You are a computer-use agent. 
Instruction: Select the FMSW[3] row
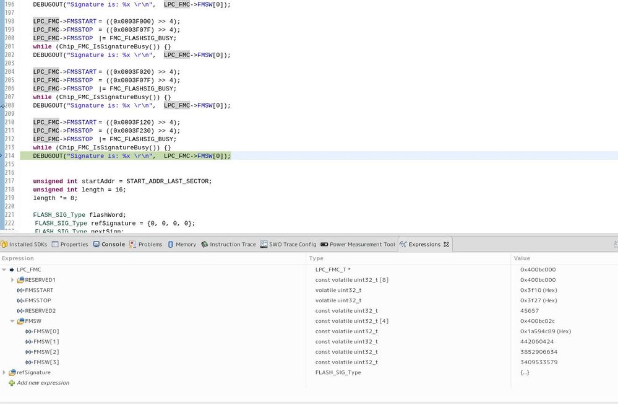309,362
